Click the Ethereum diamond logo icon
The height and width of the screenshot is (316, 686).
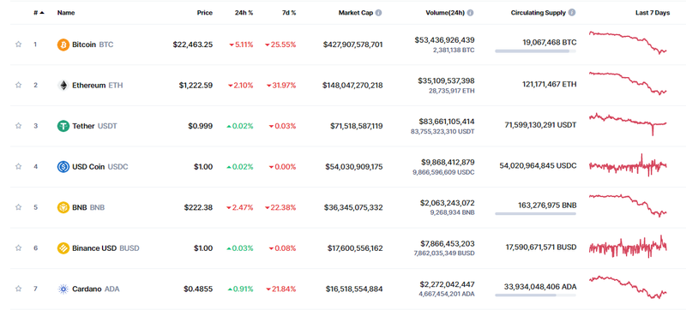click(x=63, y=86)
